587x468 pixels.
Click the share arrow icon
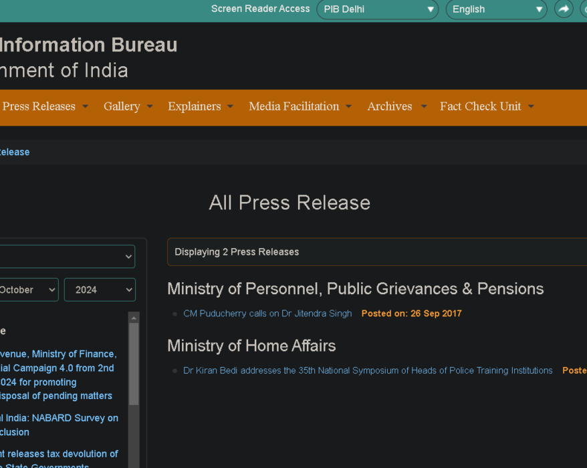tap(564, 9)
